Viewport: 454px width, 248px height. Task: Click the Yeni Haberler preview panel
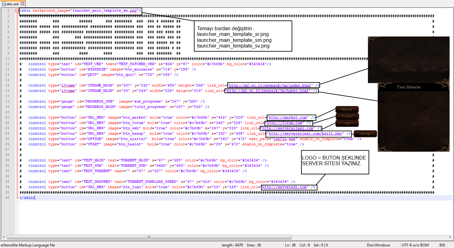tap(413, 117)
